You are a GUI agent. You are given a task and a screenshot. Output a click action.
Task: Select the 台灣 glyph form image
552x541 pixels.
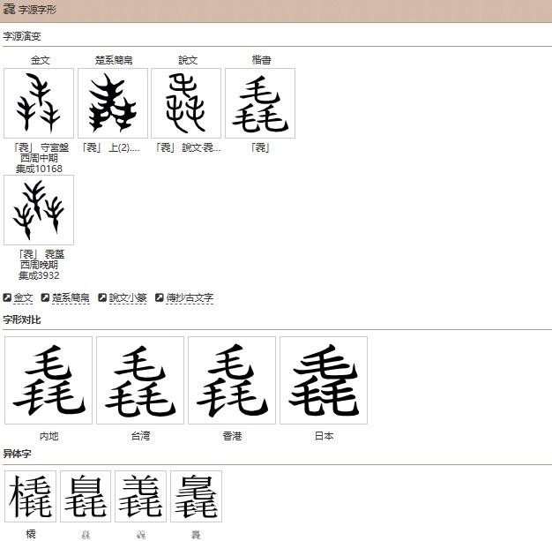[x=140, y=380]
